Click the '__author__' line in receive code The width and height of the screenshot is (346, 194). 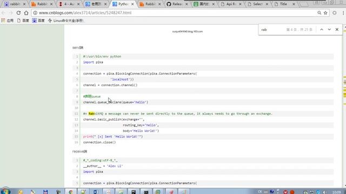click(x=103, y=166)
